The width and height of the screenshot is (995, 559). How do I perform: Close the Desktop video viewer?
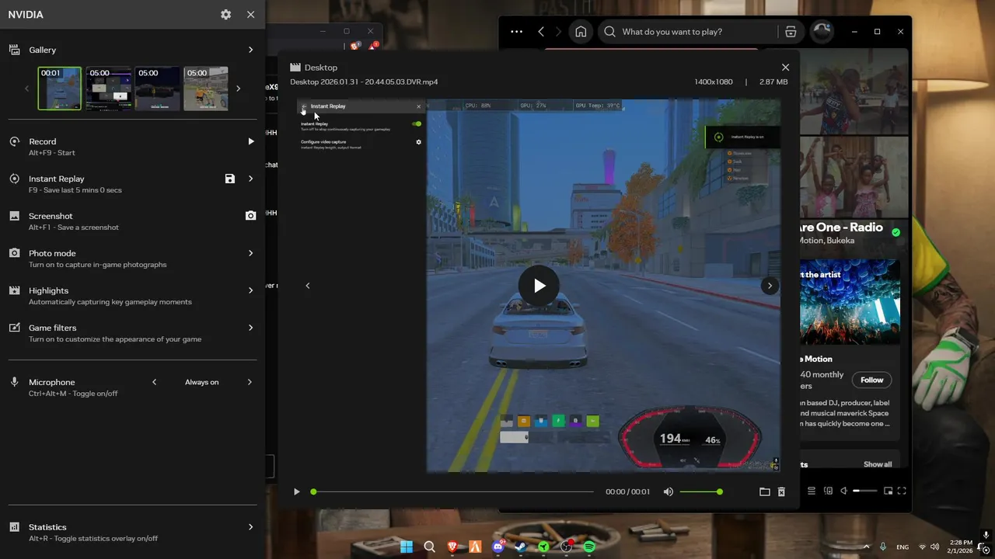point(785,68)
